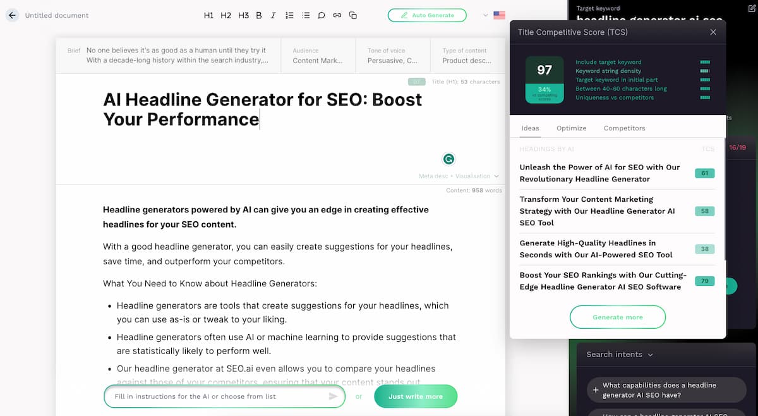Add a comment with speech bubble icon
The image size is (758, 416).
(x=322, y=15)
